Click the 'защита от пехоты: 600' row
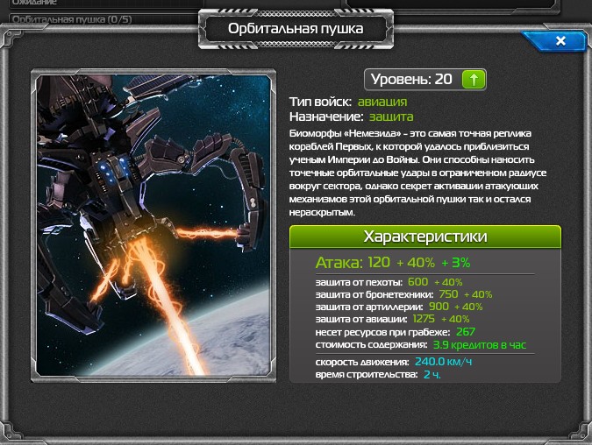 [389, 282]
